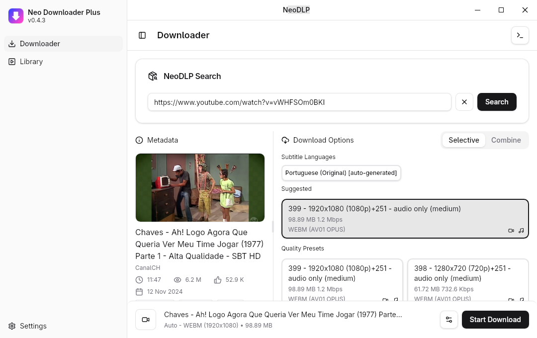
Task: Clear the URL with the X button
Action: click(x=464, y=102)
